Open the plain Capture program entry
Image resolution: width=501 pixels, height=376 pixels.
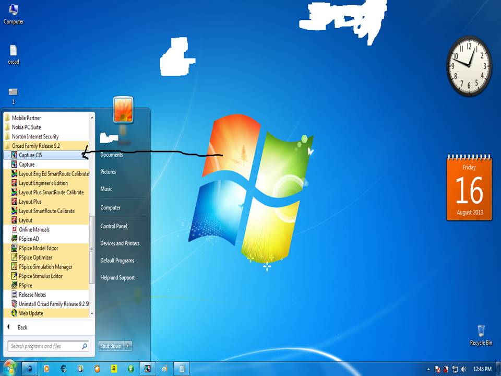[x=46, y=164]
